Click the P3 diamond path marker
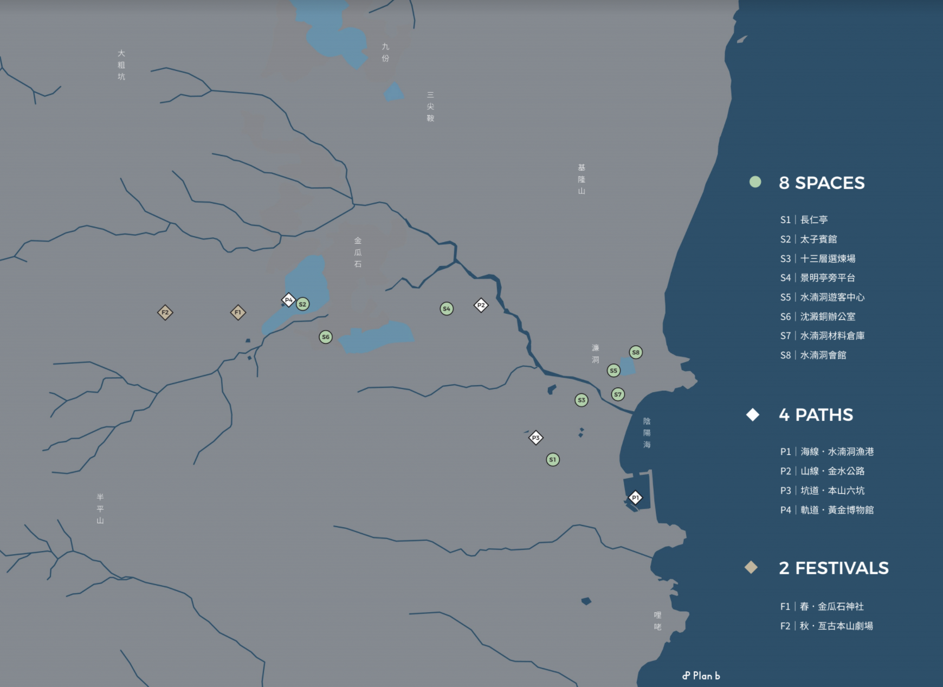The height and width of the screenshot is (687, 943). [536, 438]
